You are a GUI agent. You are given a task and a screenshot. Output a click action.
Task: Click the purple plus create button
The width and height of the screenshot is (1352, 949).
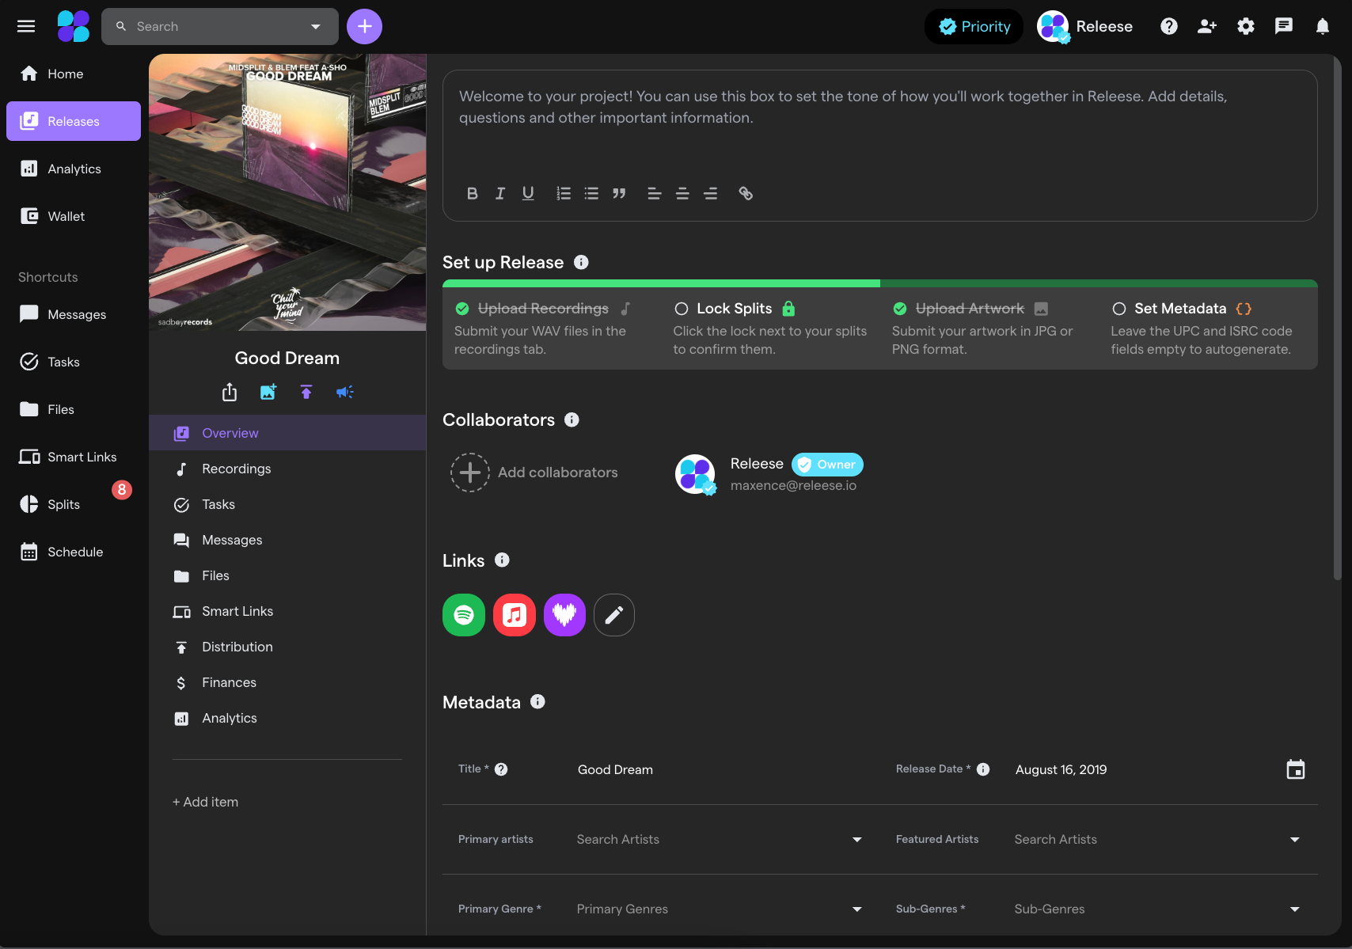[x=364, y=26]
